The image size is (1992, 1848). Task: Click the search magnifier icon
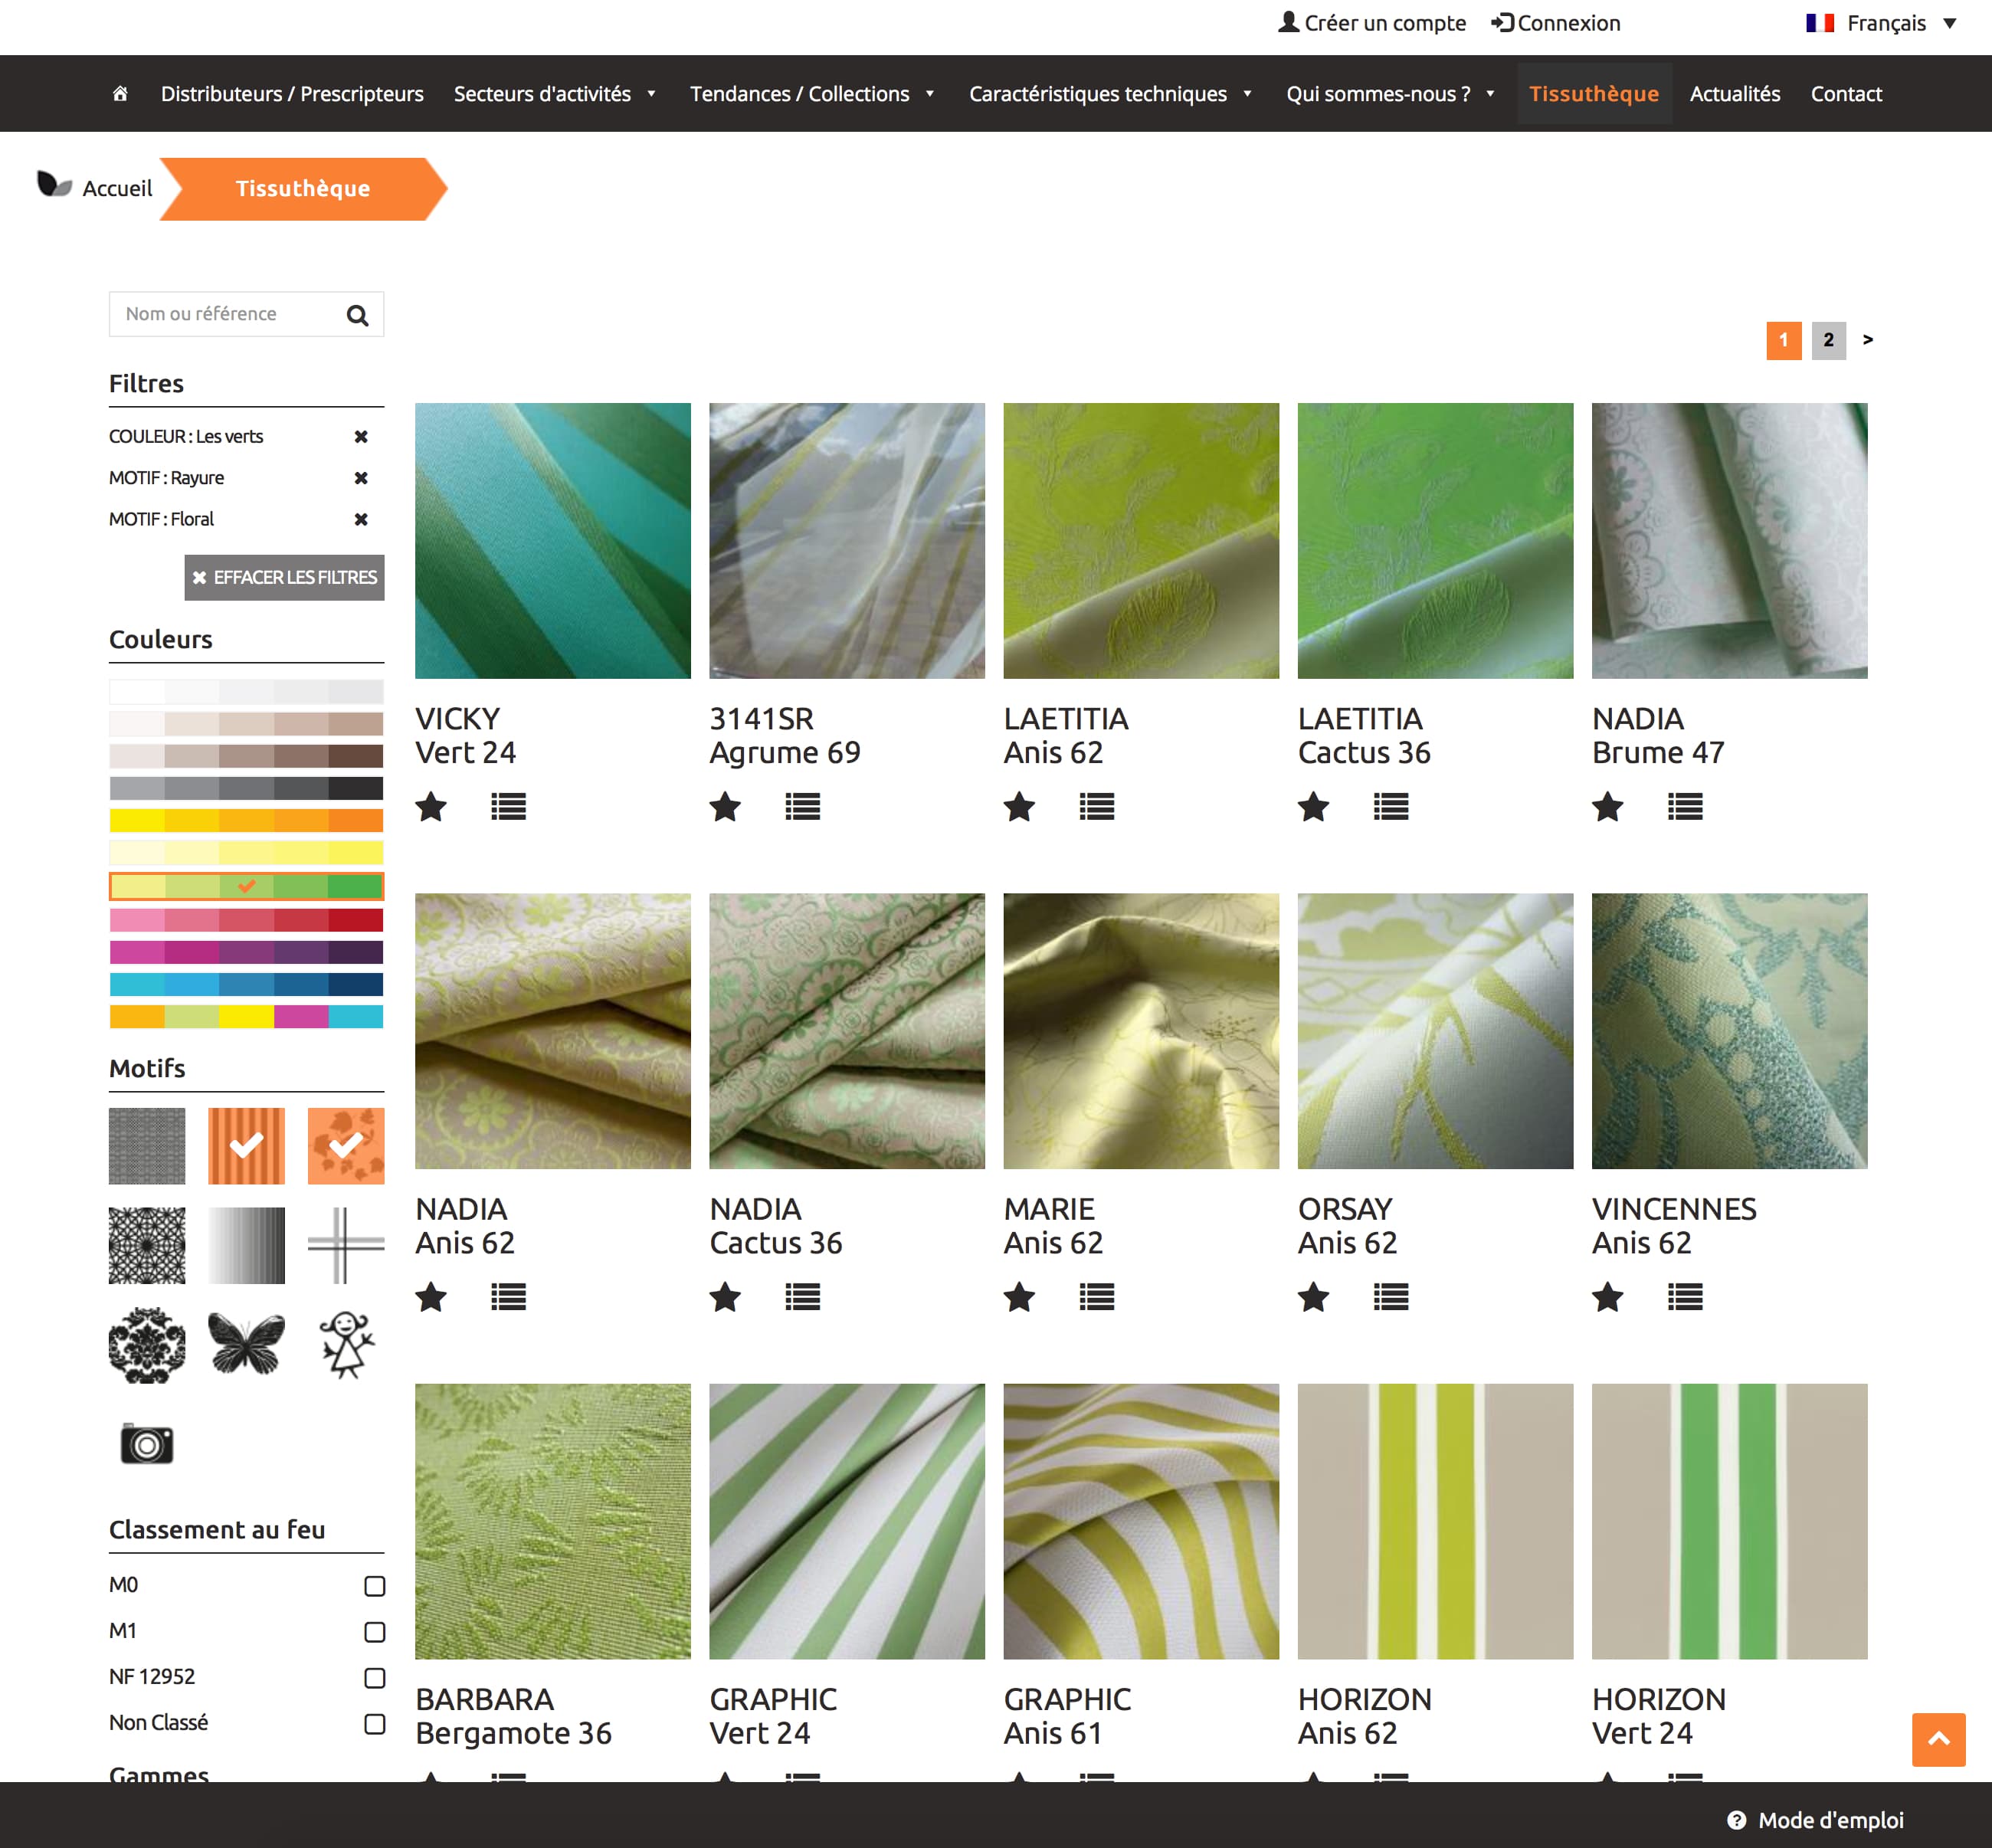pyautogui.click(x=357, y=315)
